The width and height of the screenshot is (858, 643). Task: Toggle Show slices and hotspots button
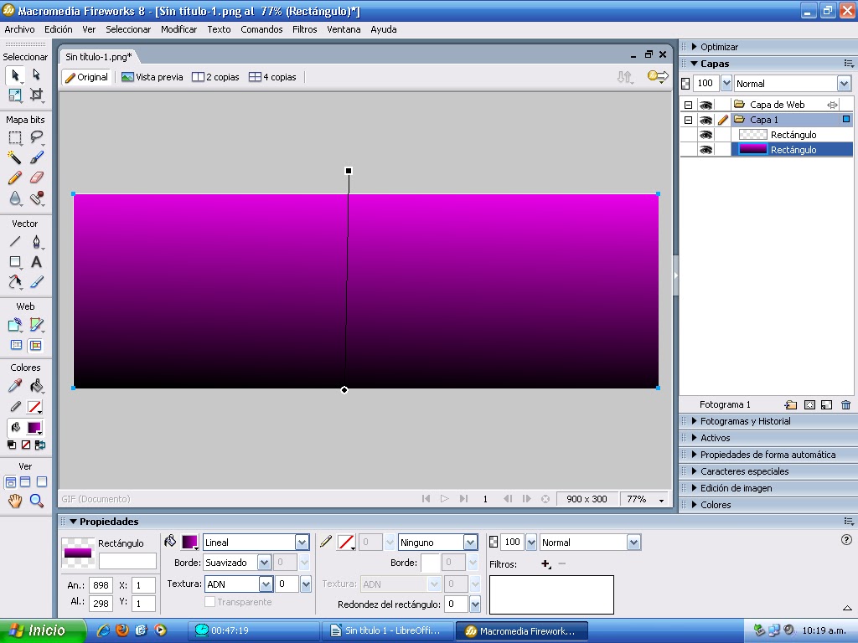[x=35, y=346]
